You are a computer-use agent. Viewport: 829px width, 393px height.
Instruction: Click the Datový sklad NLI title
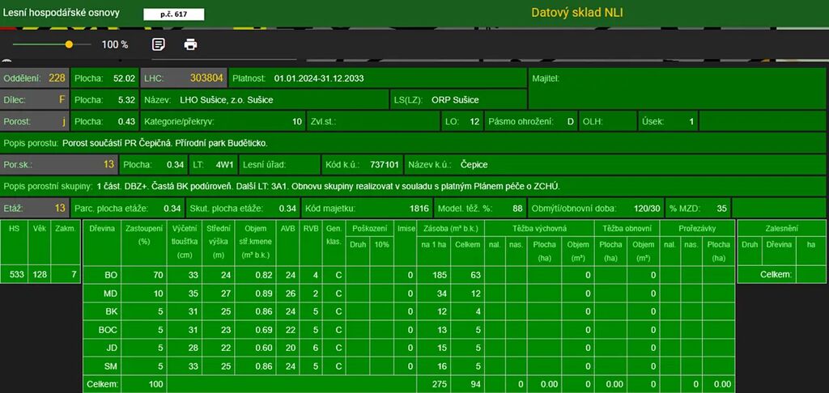576,12
